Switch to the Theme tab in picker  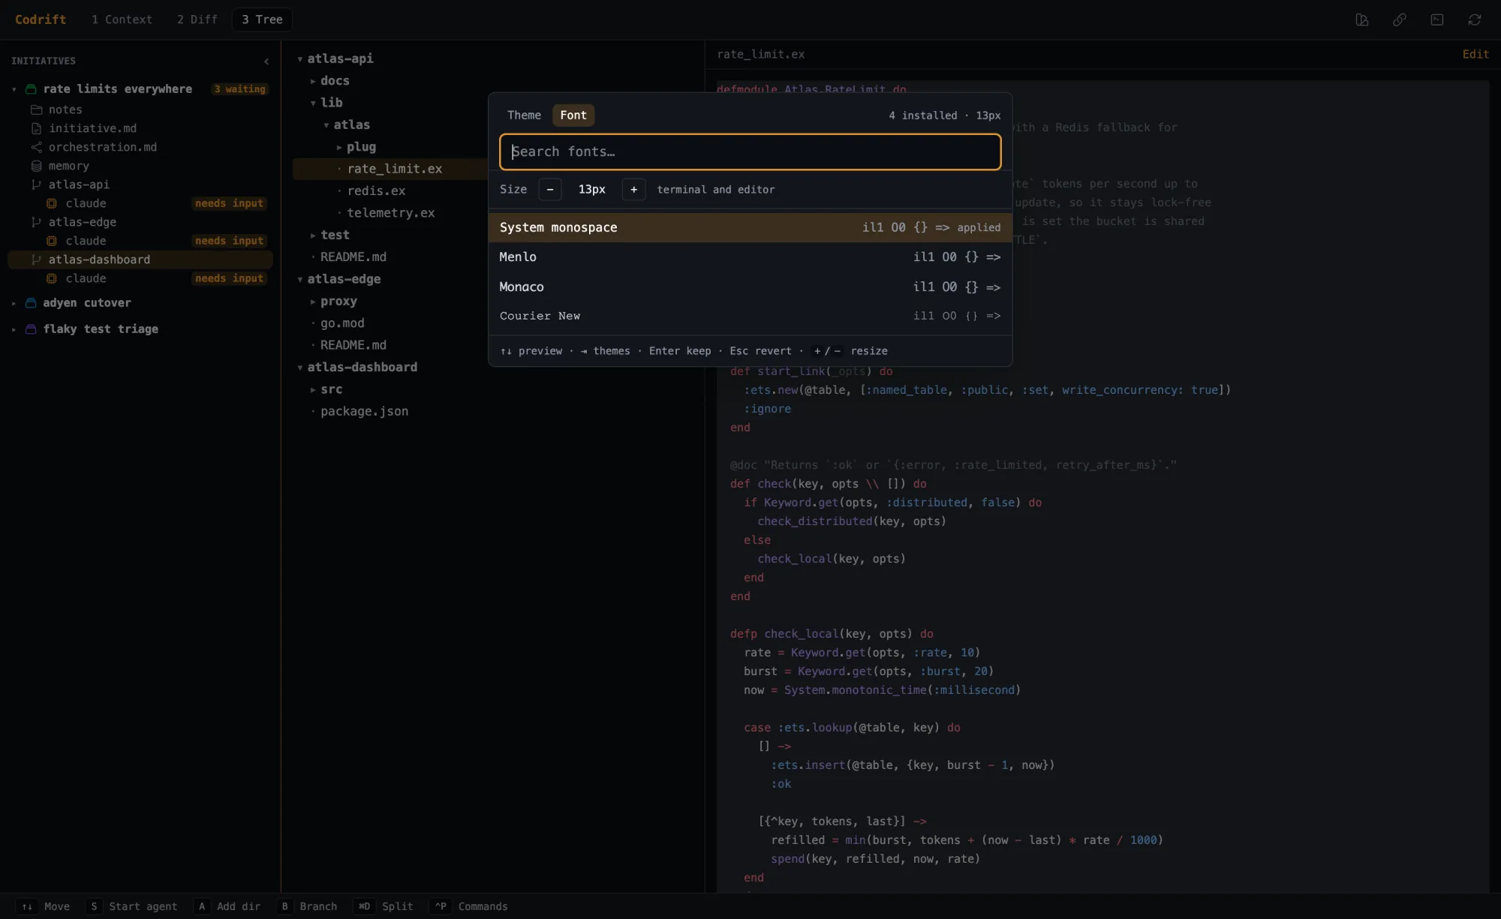tap(524, 115)
